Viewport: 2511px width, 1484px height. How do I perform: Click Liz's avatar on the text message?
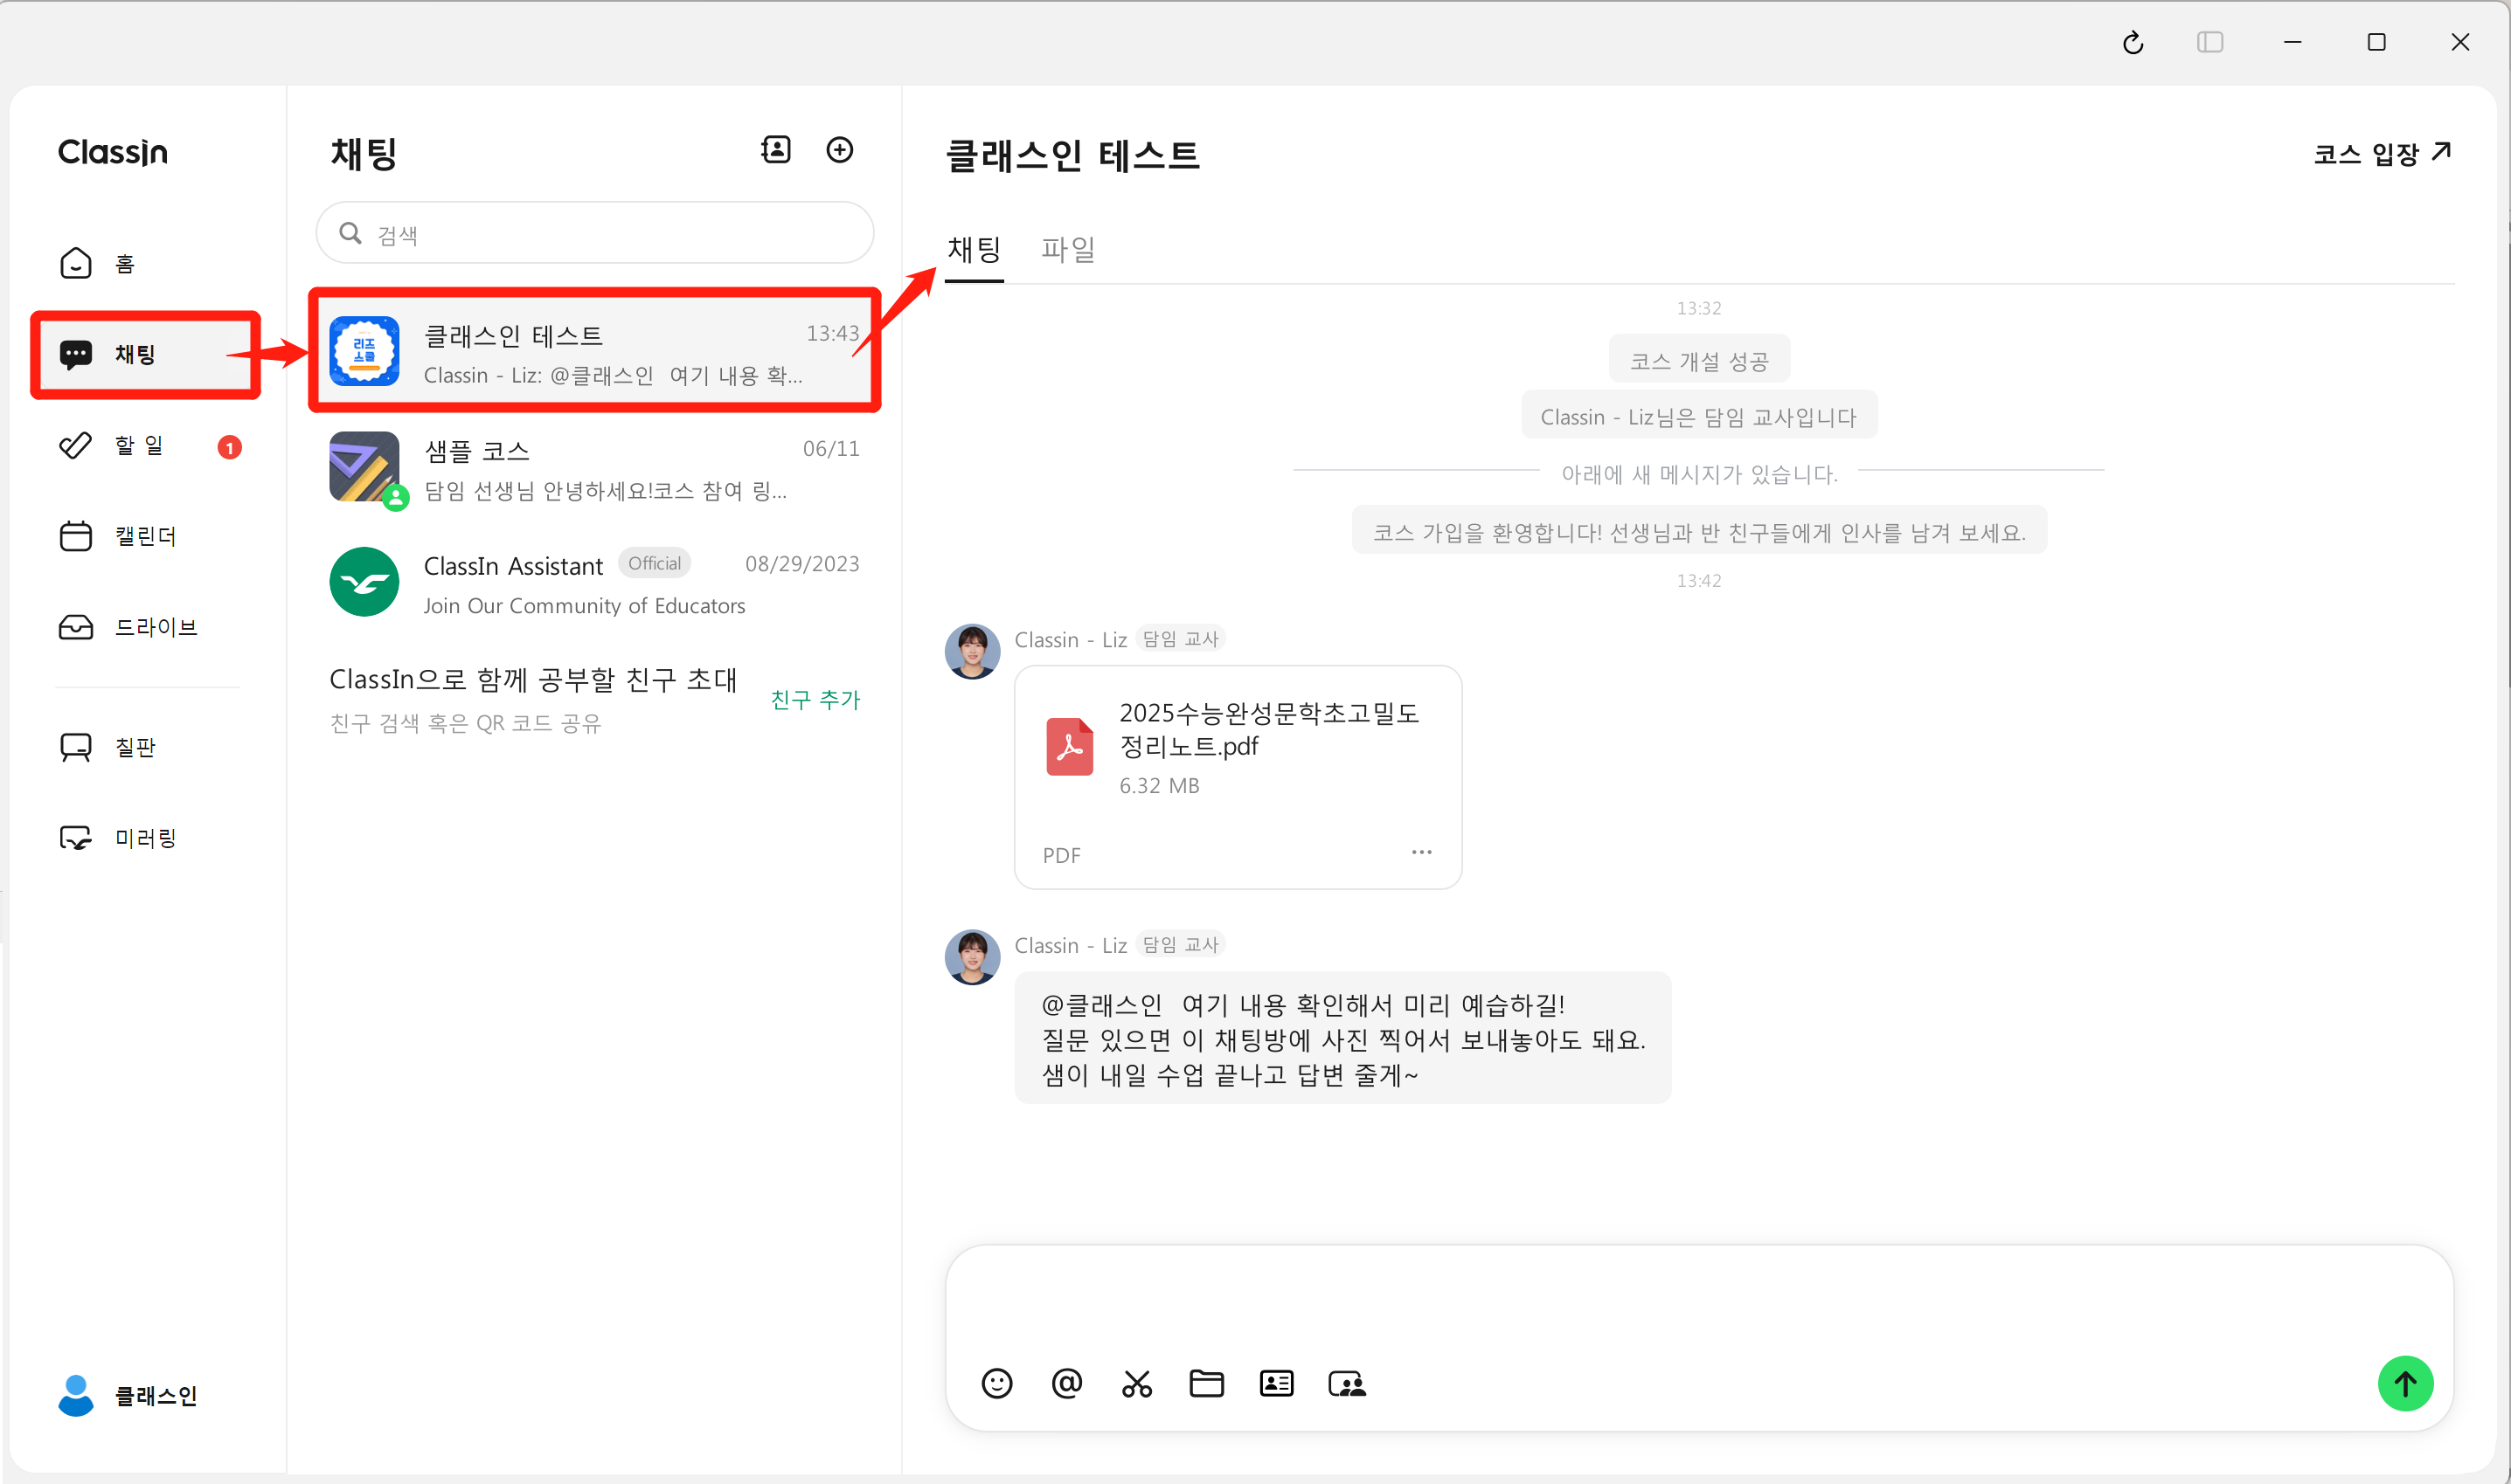pyautogui.click(x=973, y=957)
